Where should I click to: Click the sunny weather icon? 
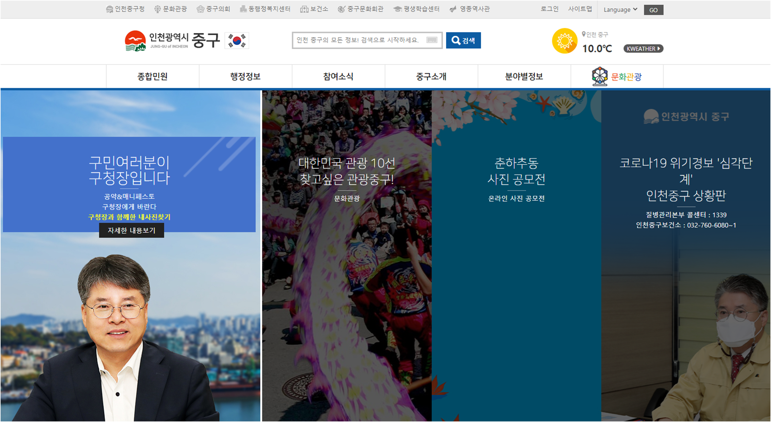(564, 41)
